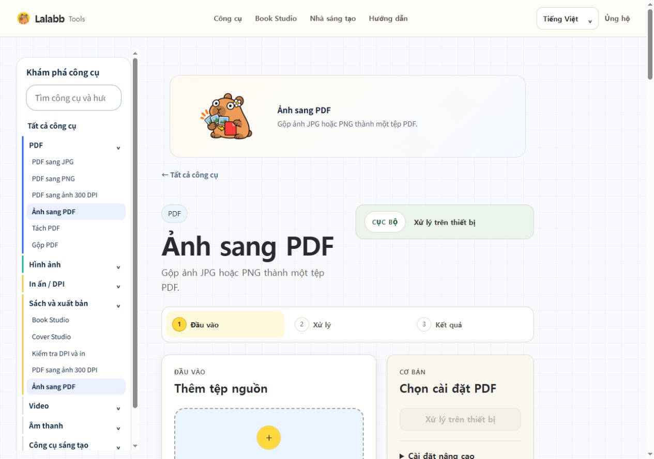Click the Ủng hộ link in the header
Screen dimensions: 654x459
(x=617, y=19)
